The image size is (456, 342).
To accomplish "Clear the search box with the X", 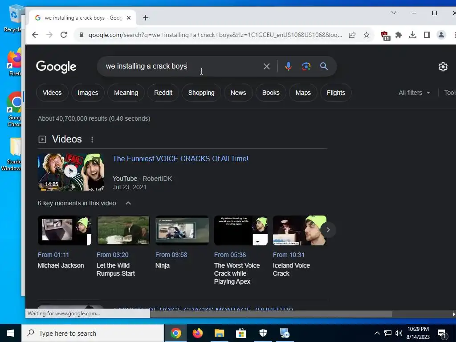I will [266, 67].
